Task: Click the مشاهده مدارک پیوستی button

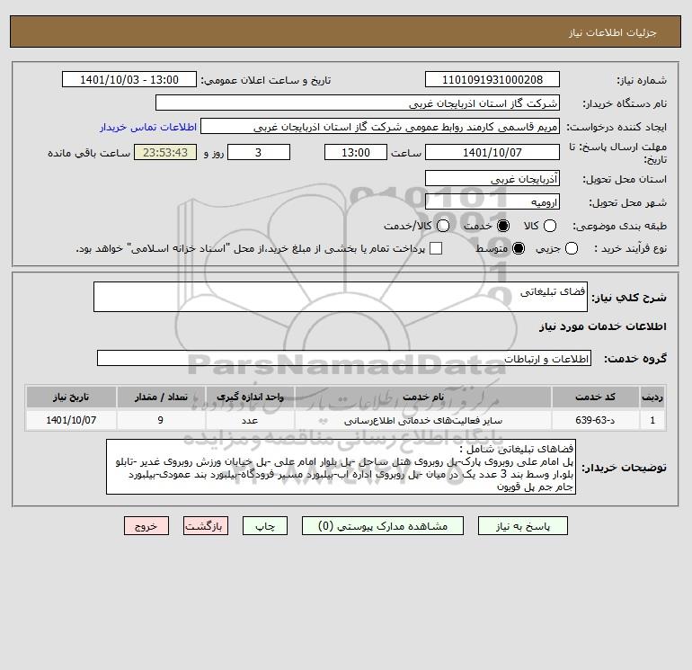Action: (383, 526)
